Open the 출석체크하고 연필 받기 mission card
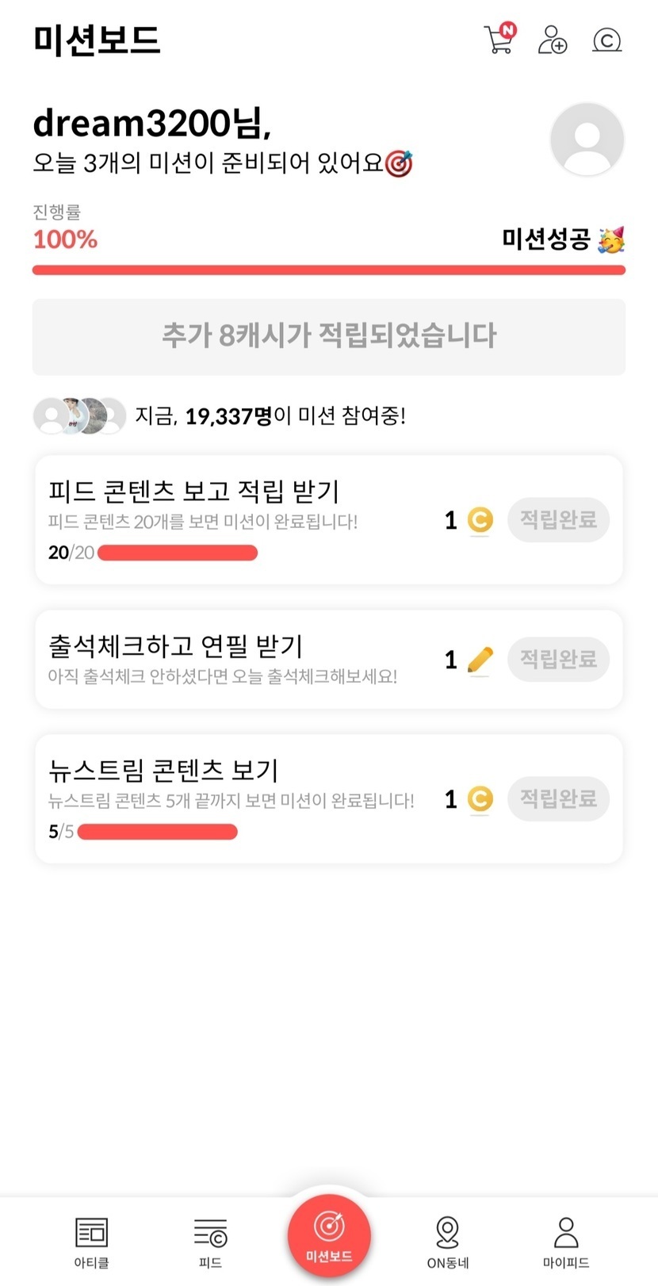This screenshot has width=658, height=1286. coord(238,659)
